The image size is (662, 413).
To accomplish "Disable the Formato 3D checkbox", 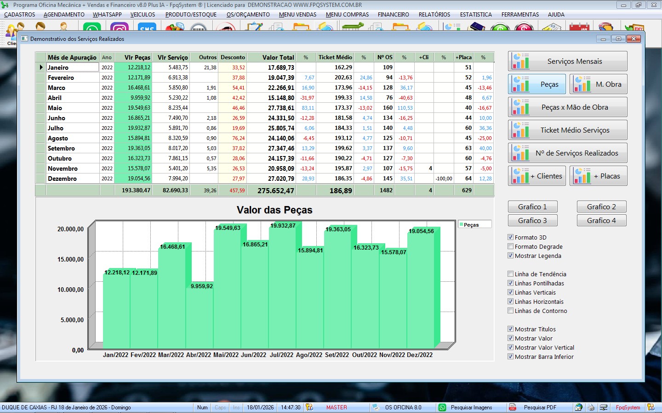I will coord(510,237).
